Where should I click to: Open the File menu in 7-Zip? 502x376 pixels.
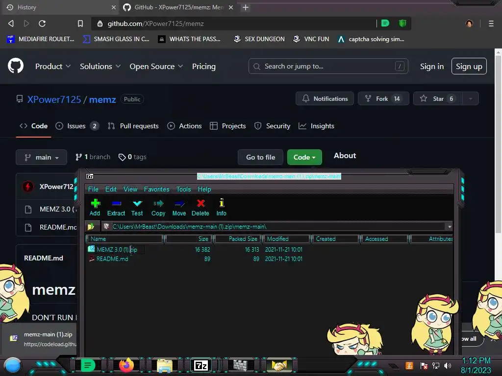[93, 189]
